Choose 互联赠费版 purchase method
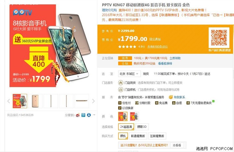234x152 pixels. 157,136
